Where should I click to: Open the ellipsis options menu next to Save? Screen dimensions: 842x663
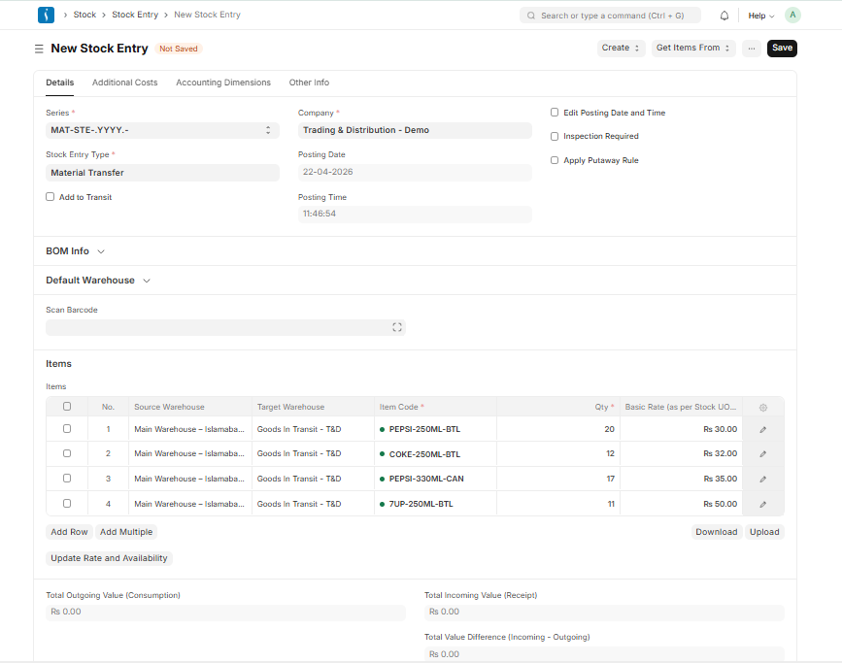pyautogui.click(x=752, y=48)
